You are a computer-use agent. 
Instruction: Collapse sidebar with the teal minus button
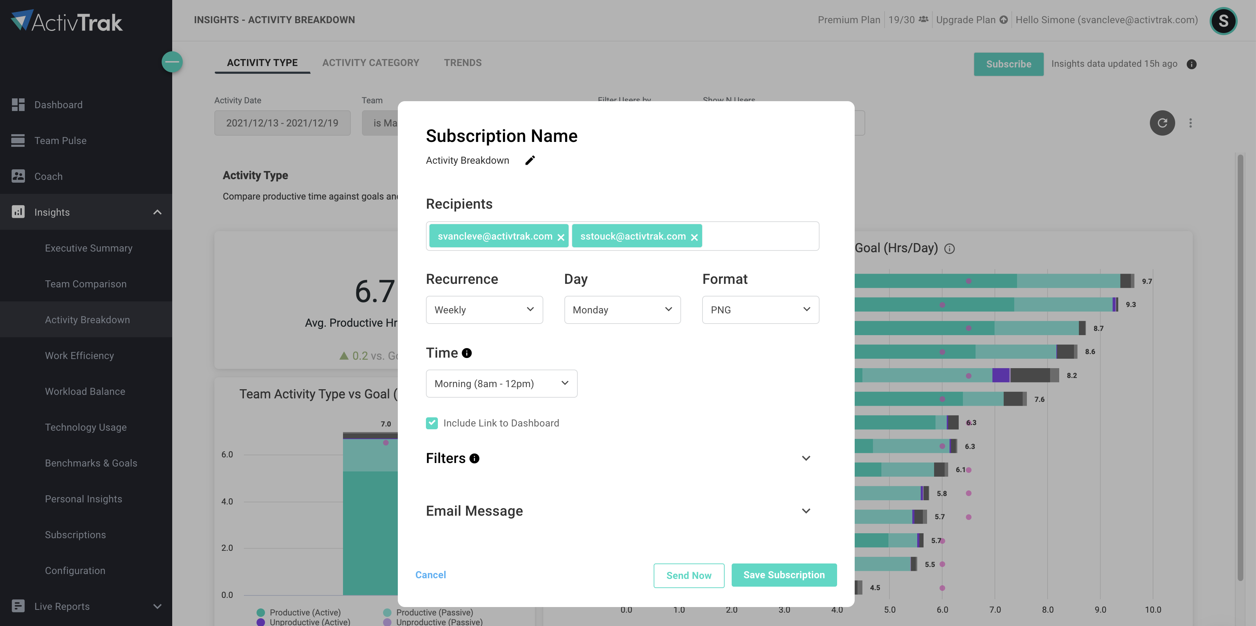coord(172,61)
